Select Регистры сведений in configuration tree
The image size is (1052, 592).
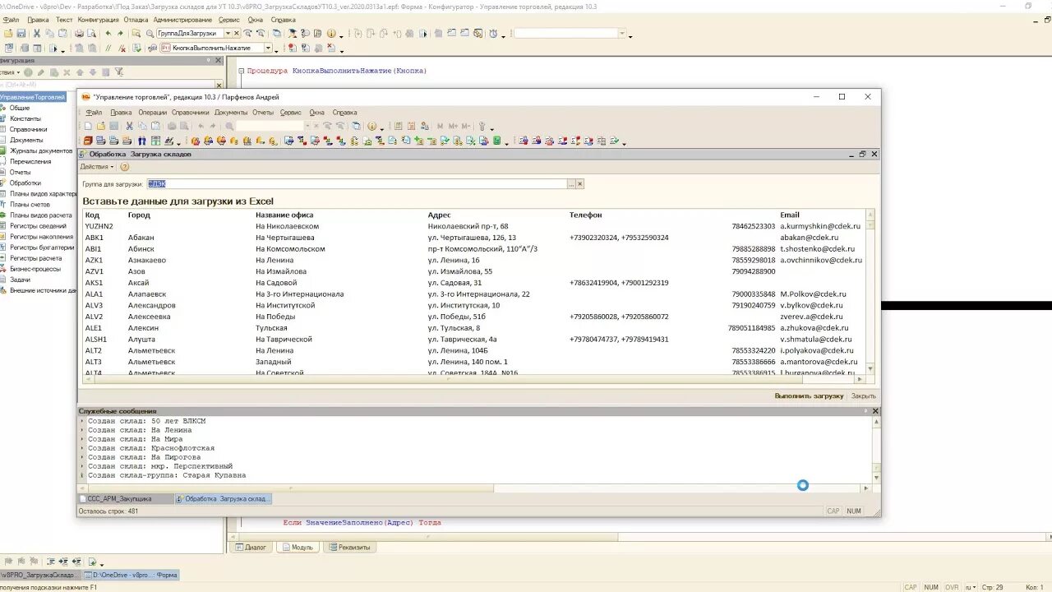38,226
